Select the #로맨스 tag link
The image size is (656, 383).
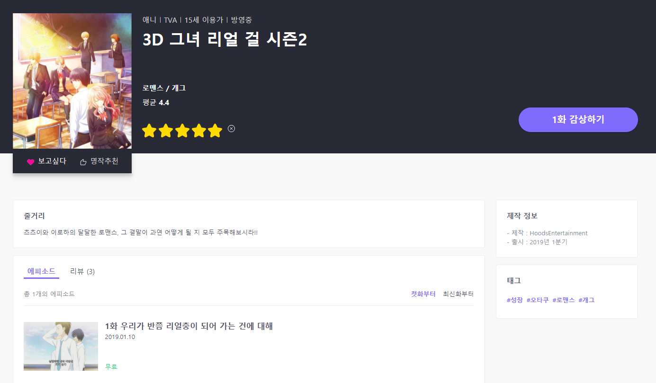(x=564, y=300)
